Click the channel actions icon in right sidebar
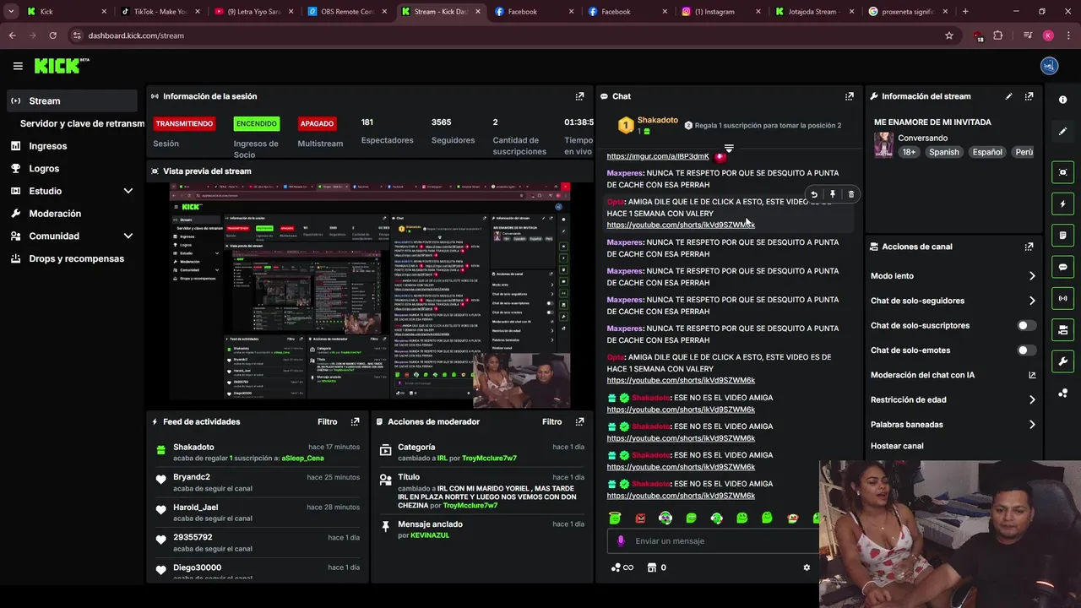1081x608 pixels. tap(1062, 329)
